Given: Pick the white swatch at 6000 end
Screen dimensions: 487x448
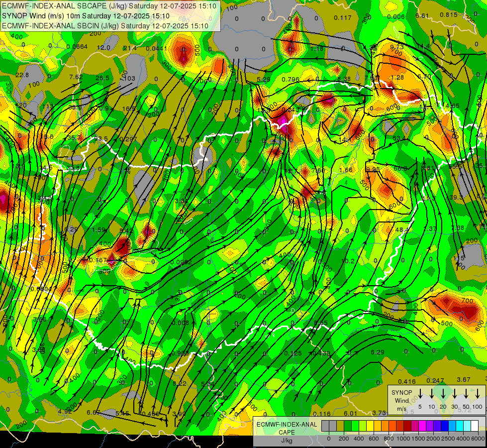Looking at the screenshot, I should (x=474, y=426).
